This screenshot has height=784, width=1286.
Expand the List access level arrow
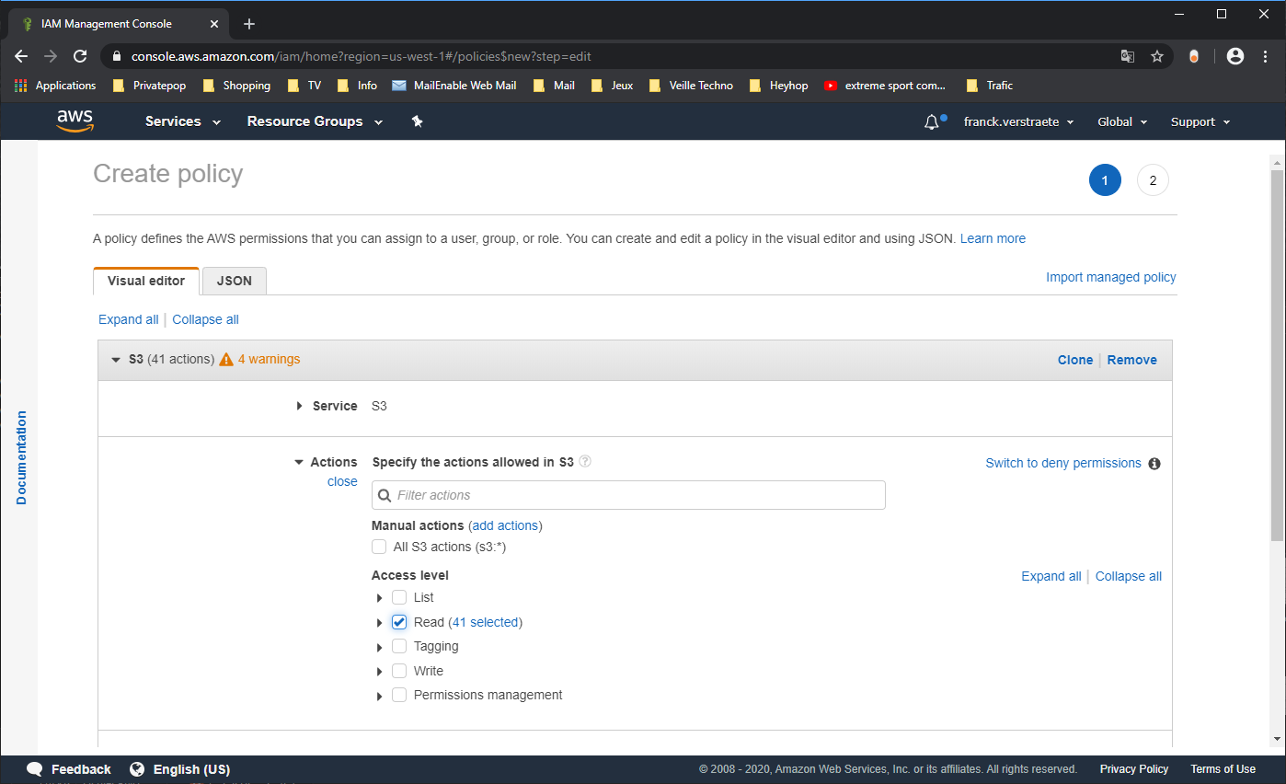379,598
